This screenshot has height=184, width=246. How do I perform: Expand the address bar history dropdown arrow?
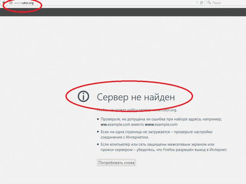coord(197,3)
